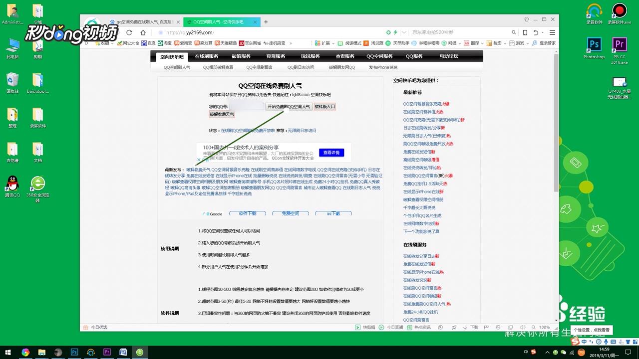Click 登录管家 login manager button
This screenshot has height=359, width=639.
tap(544, 43)
